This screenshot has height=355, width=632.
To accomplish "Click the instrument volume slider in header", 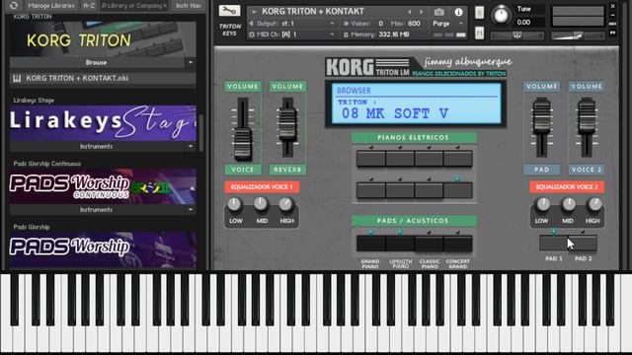I will tap(578, 35).
